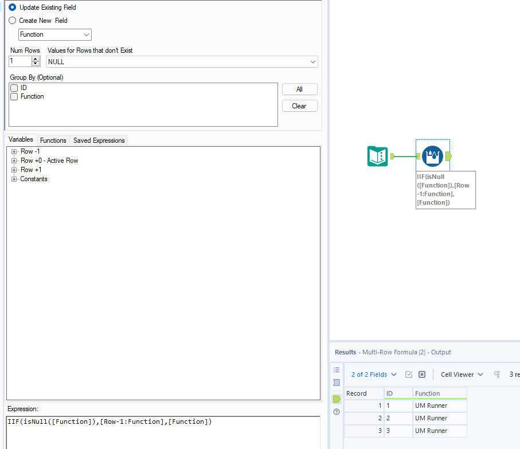This screenshot has width=520, height=449.
Task: Toggle the show whitespace pilcrow icon
Action: pos(497,374)
